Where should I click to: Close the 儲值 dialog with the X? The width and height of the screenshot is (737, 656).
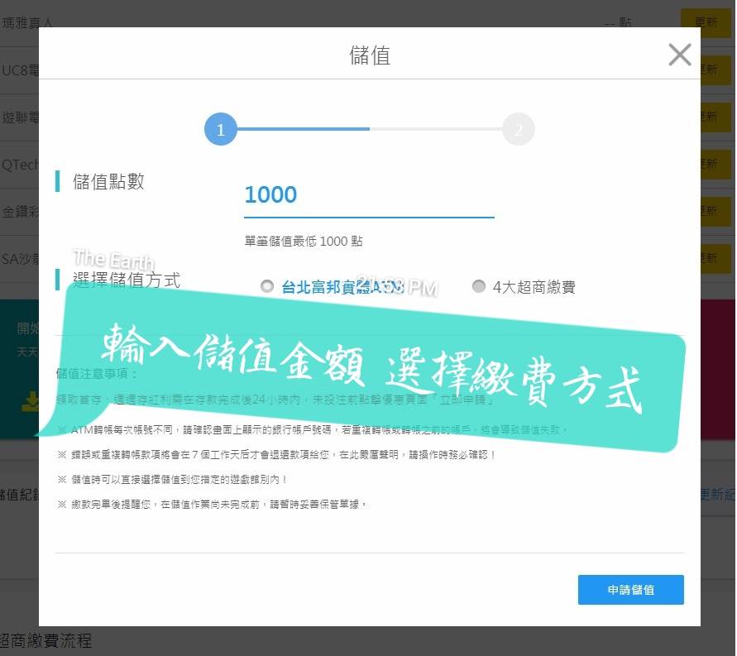pos(680,55)
